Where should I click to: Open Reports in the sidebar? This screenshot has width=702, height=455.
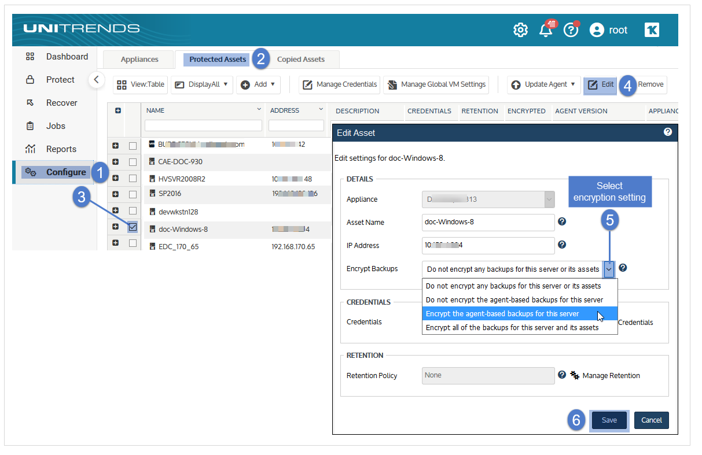coord(51,149)
